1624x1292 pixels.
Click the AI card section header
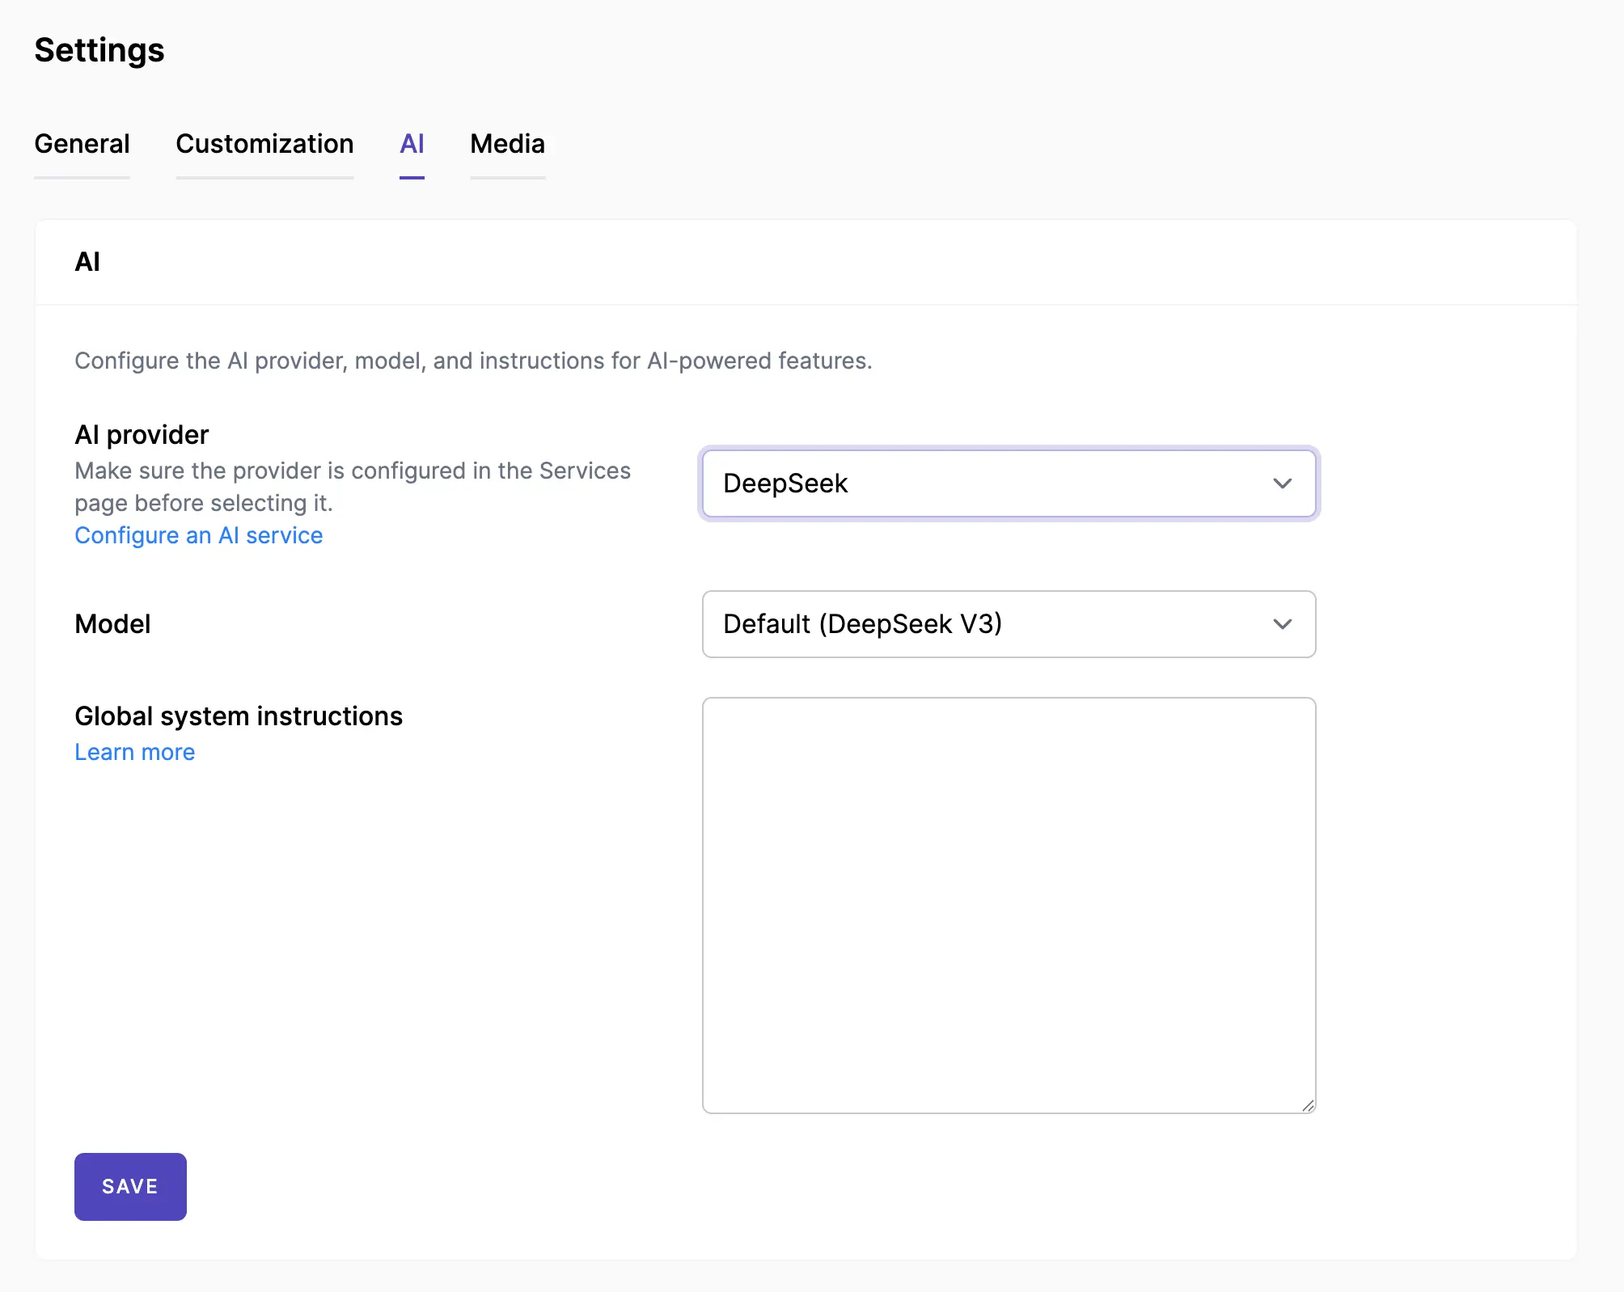tap(87, 262)
